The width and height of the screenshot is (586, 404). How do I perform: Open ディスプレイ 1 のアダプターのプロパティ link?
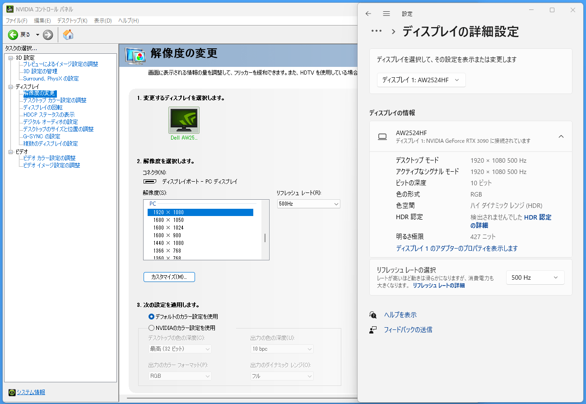pyautogui.click(x=457, y=249)
